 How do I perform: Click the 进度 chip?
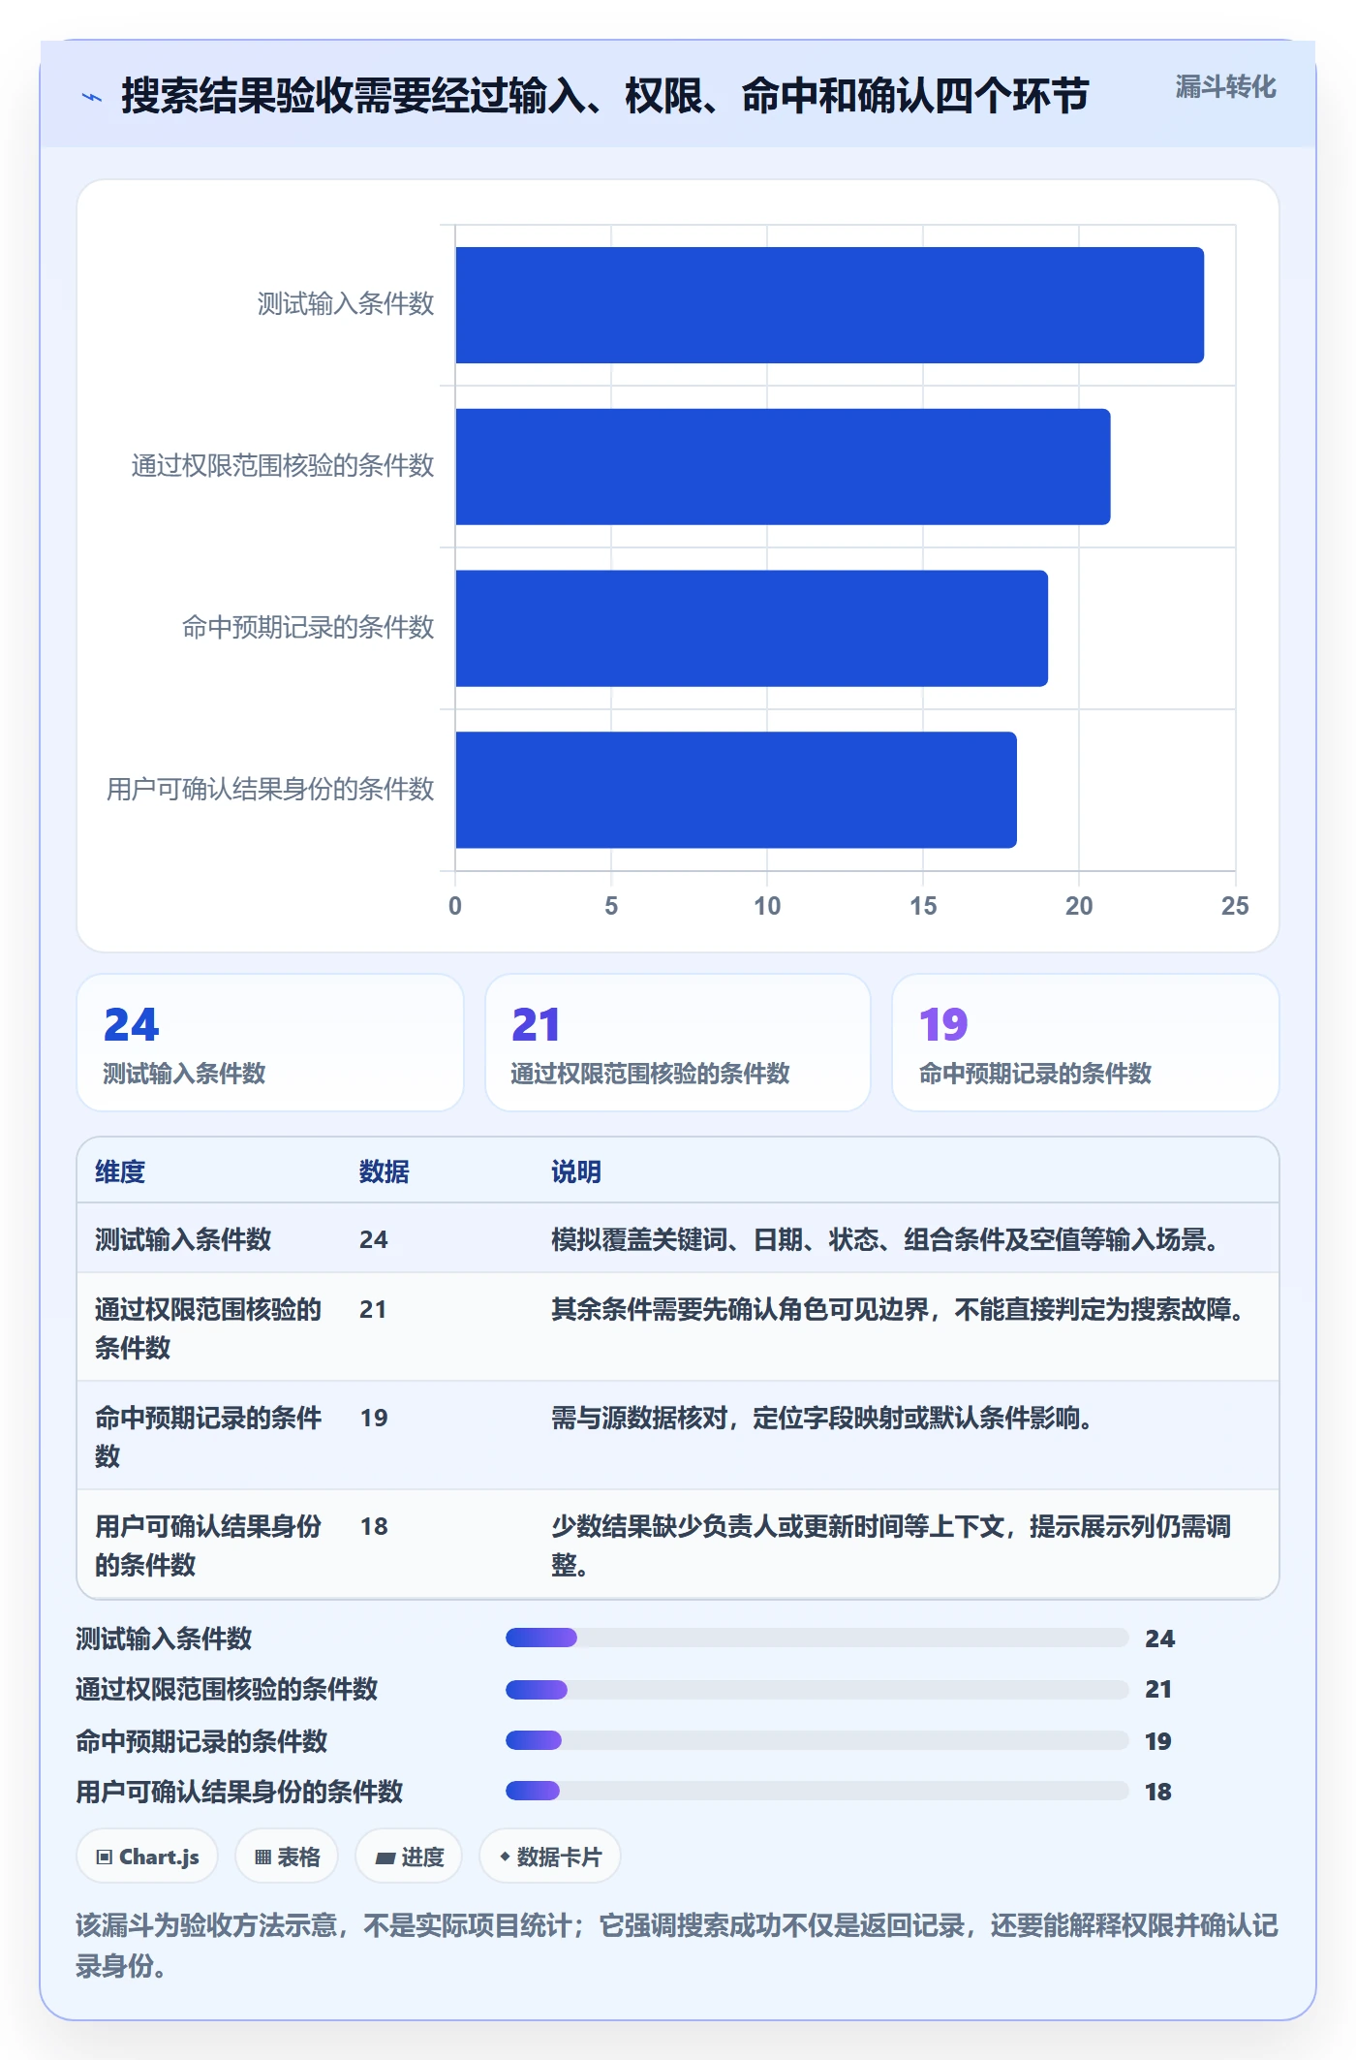(409, 1857)
